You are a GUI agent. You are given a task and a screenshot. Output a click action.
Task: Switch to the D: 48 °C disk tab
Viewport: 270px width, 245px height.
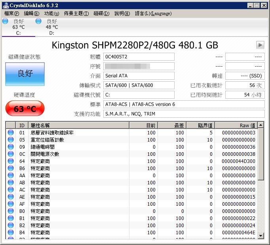point(52,27)
